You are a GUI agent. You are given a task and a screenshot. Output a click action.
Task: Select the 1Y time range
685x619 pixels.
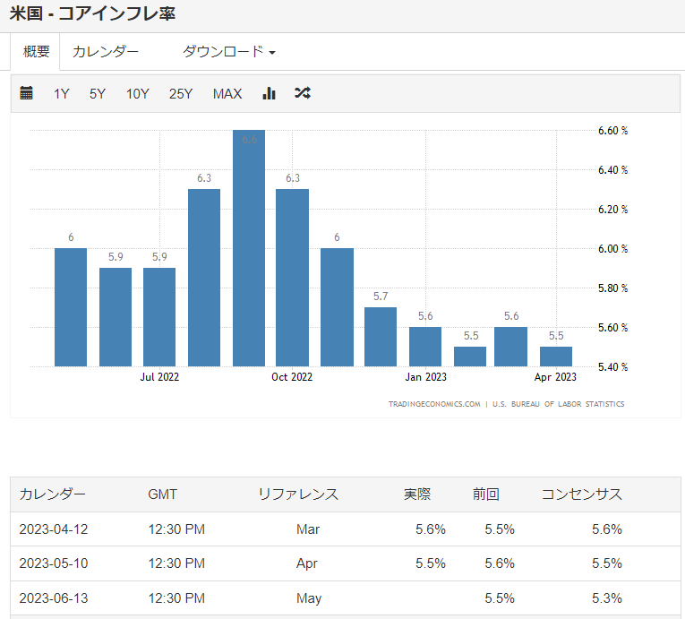tap(61, 93)
